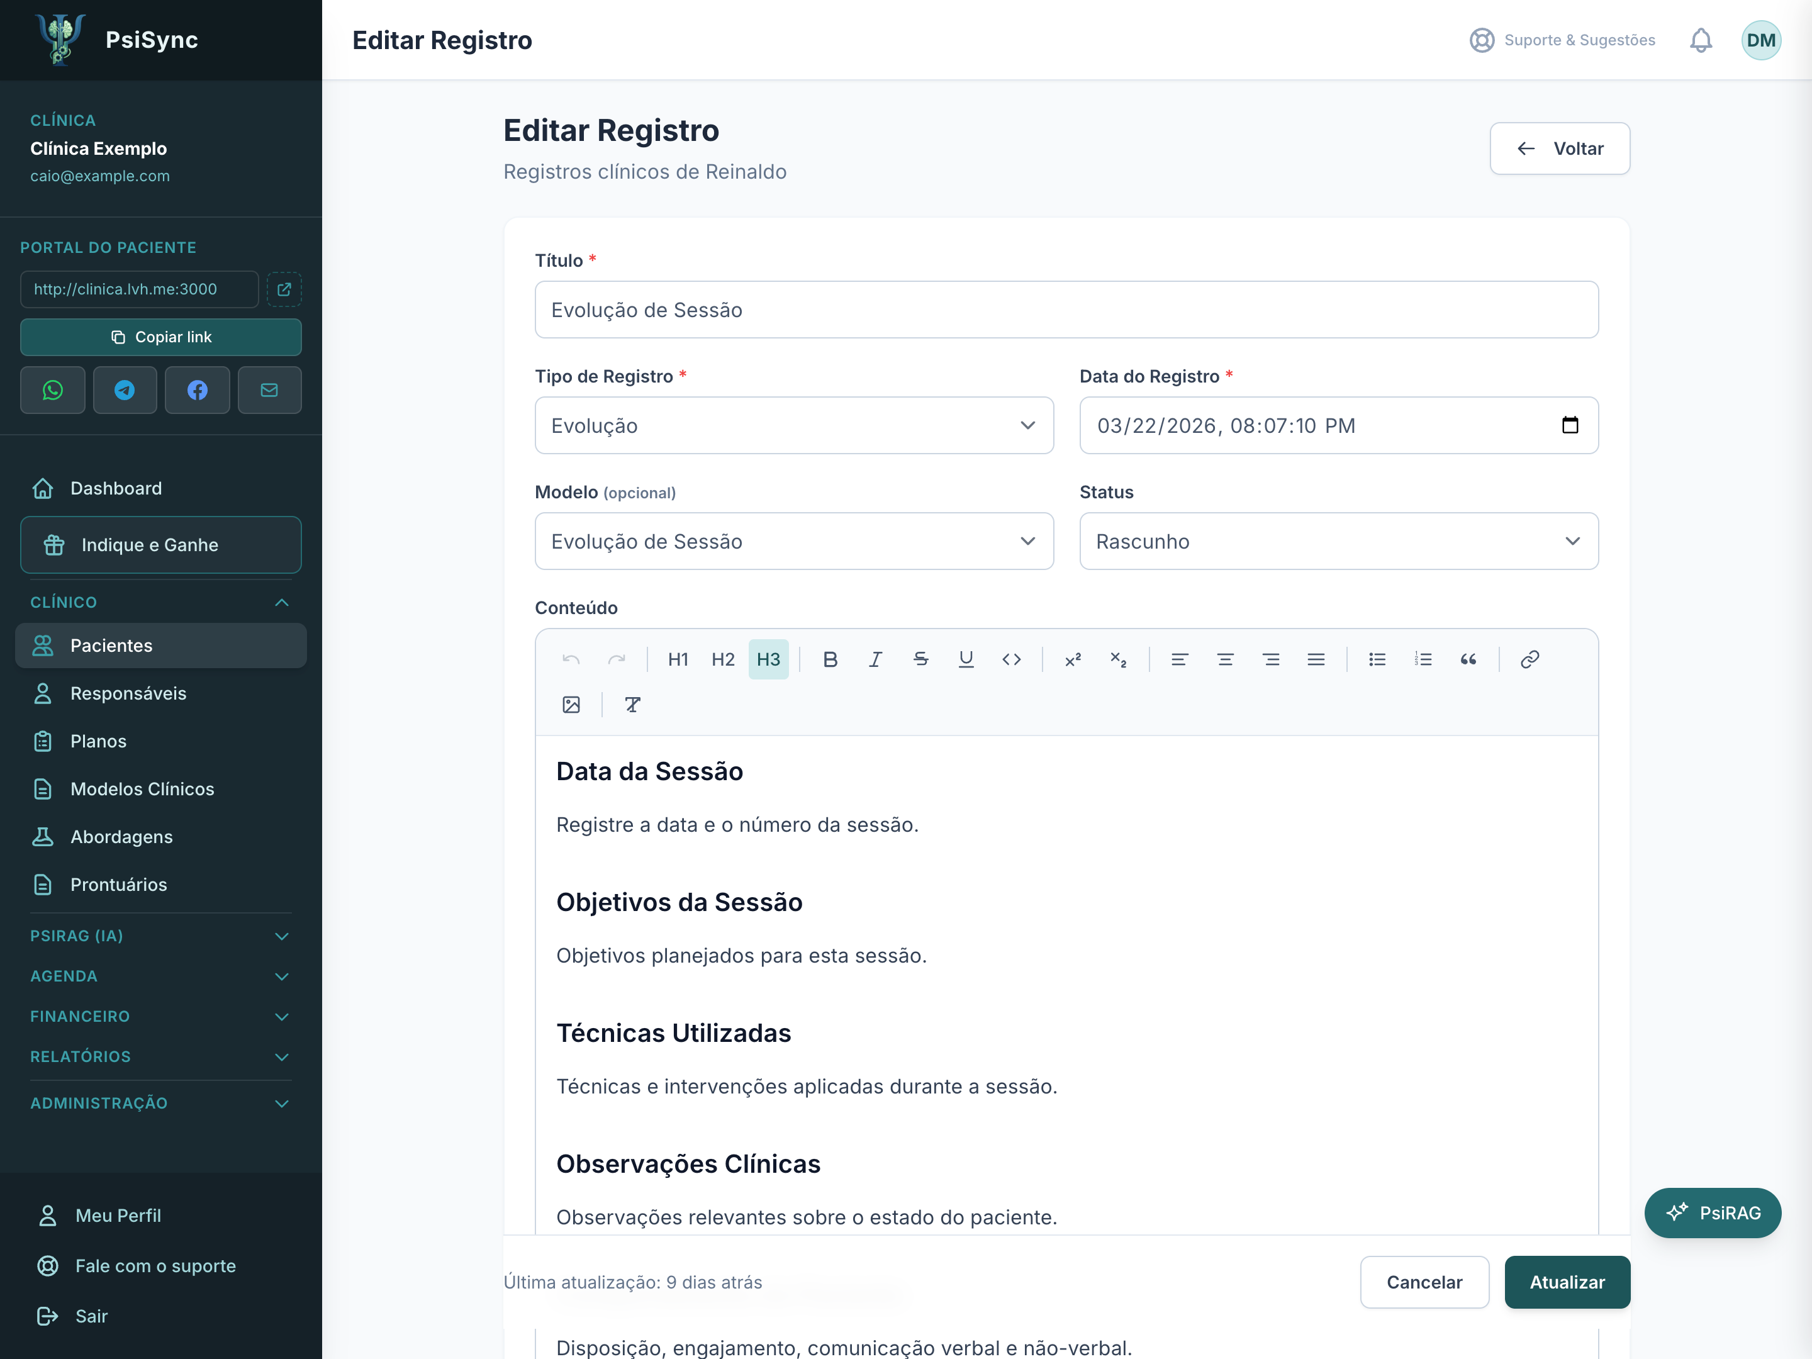1812x1359 pixels.
Task: Open Pacientes in the sidebar
Action: [x=160, y=646]
